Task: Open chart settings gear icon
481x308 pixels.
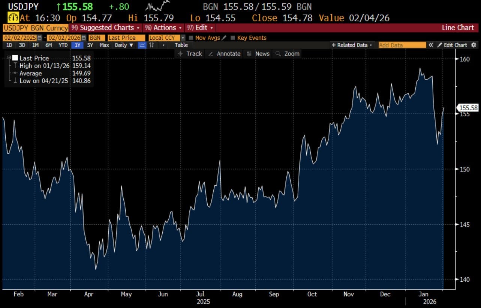Action: click(474, 45)
